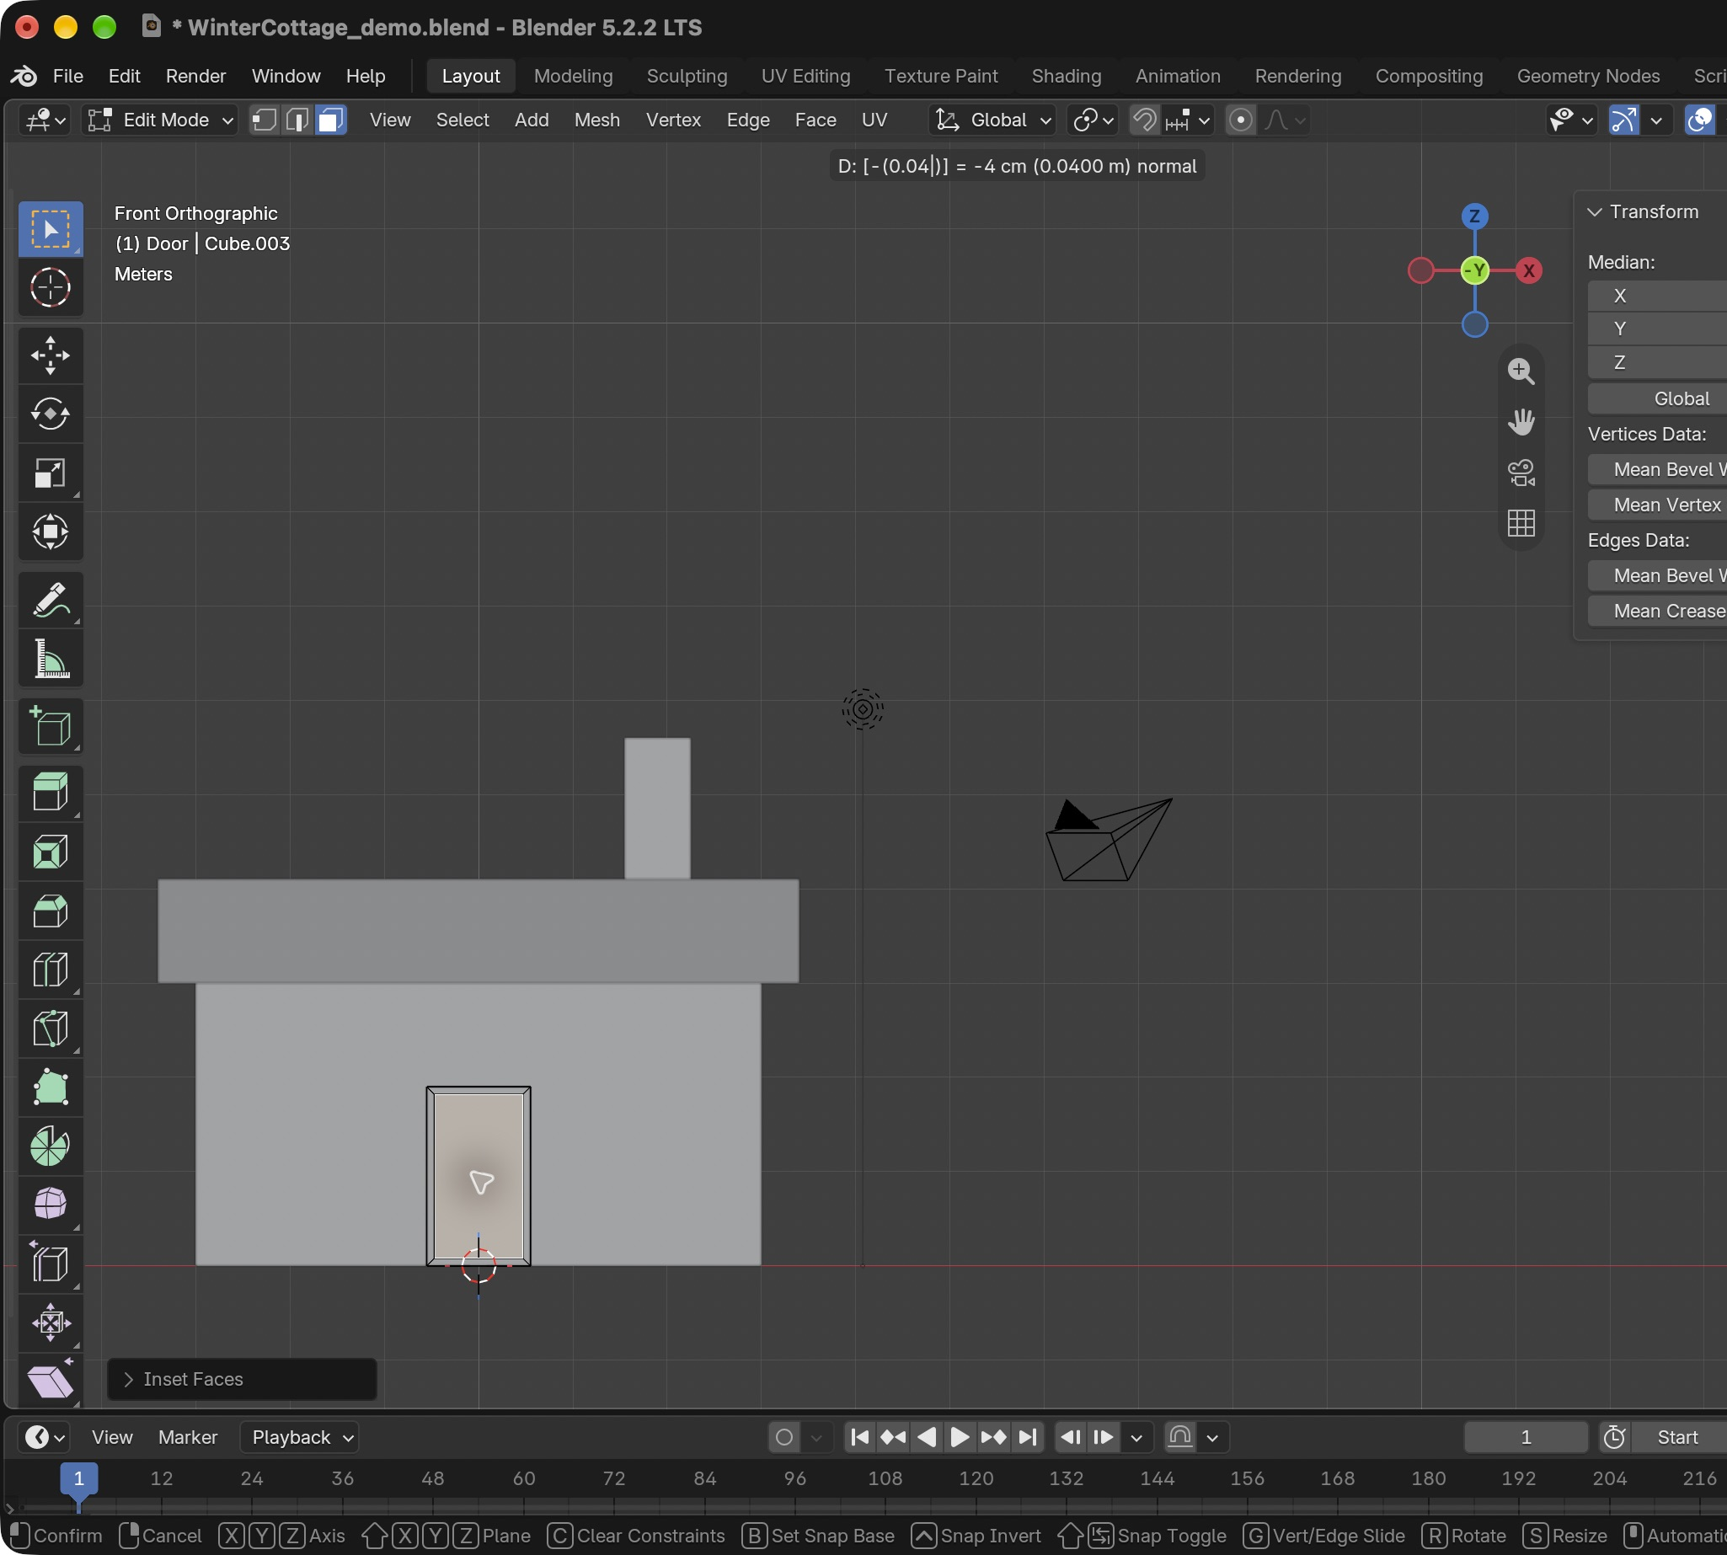Jump to the last frame
This screenshot has width=1727, height=1555.
pyautogui.click(x=1028, y=1437)
